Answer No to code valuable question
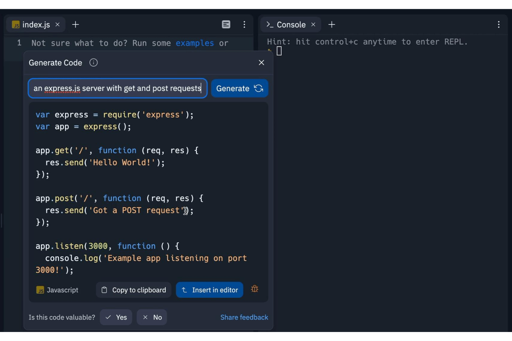Viewport: 512px width, 341px height. (x=152, y=317)
